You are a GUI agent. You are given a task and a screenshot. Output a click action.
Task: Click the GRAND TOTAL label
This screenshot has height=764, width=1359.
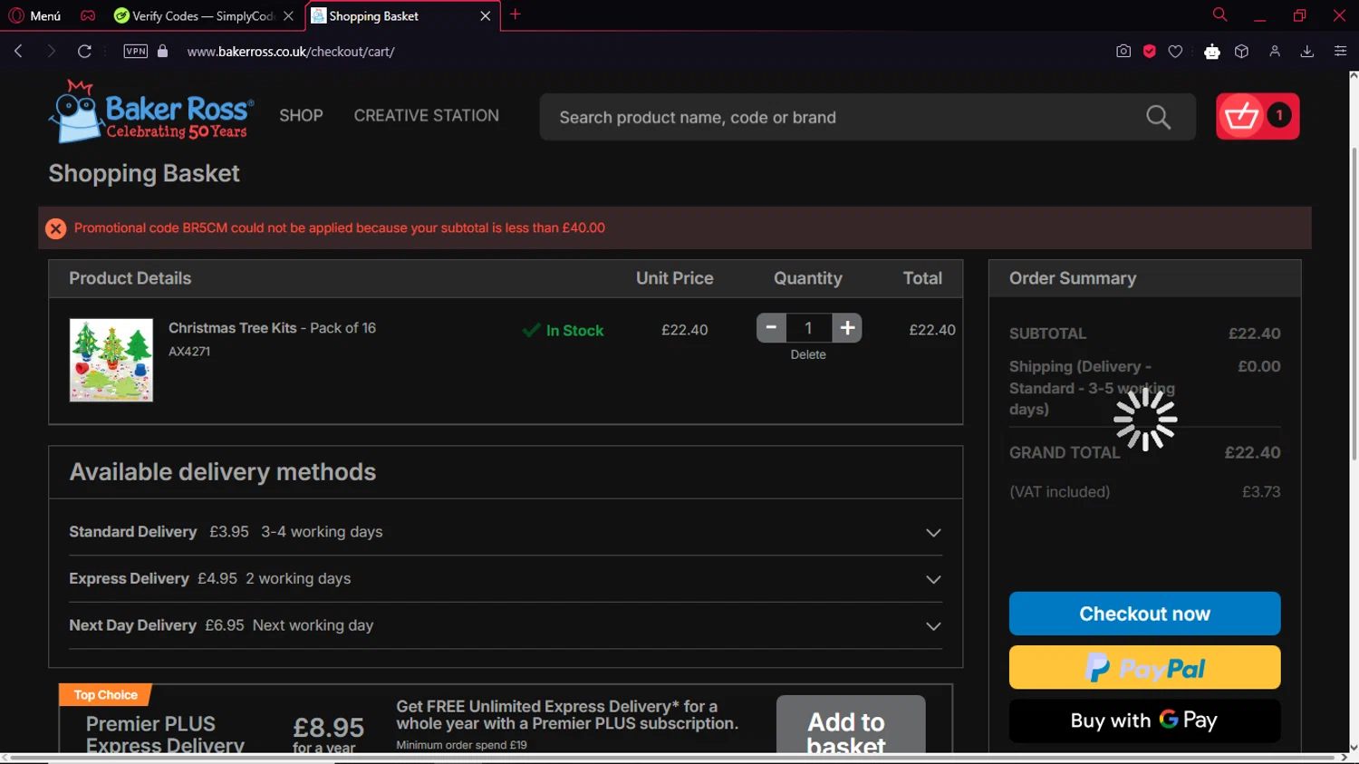pyautogui.click(x=1065, y=452)
